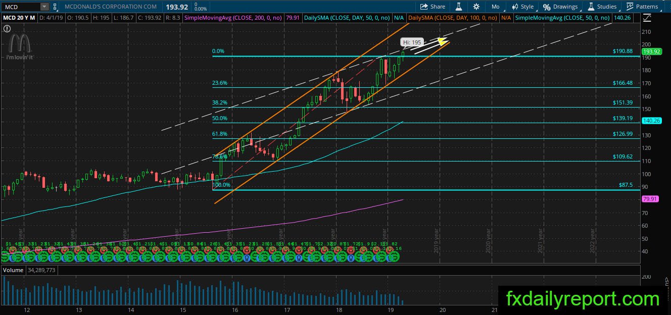
Task: Click the $166.48 Fibonacci level label
Action: [x=622, y=83]
